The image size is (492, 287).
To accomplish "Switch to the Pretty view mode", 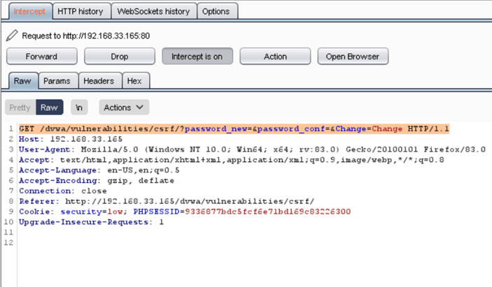I will coord(20,108).
